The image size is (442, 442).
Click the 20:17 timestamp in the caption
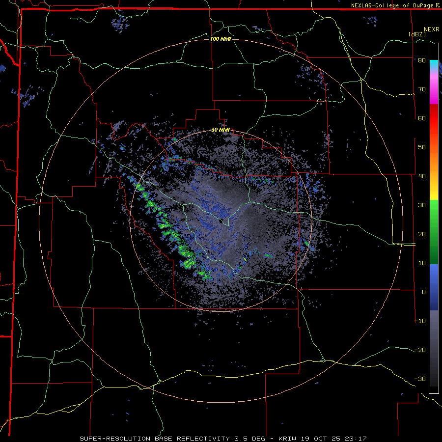point(357,439)
